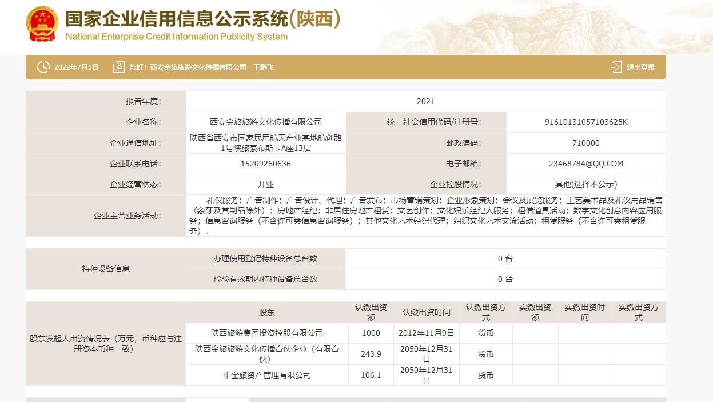This screenshot has height=402, width=713.
Task: Click the 国家企业信用信息公示系统 title
Action: coord(202,19)
